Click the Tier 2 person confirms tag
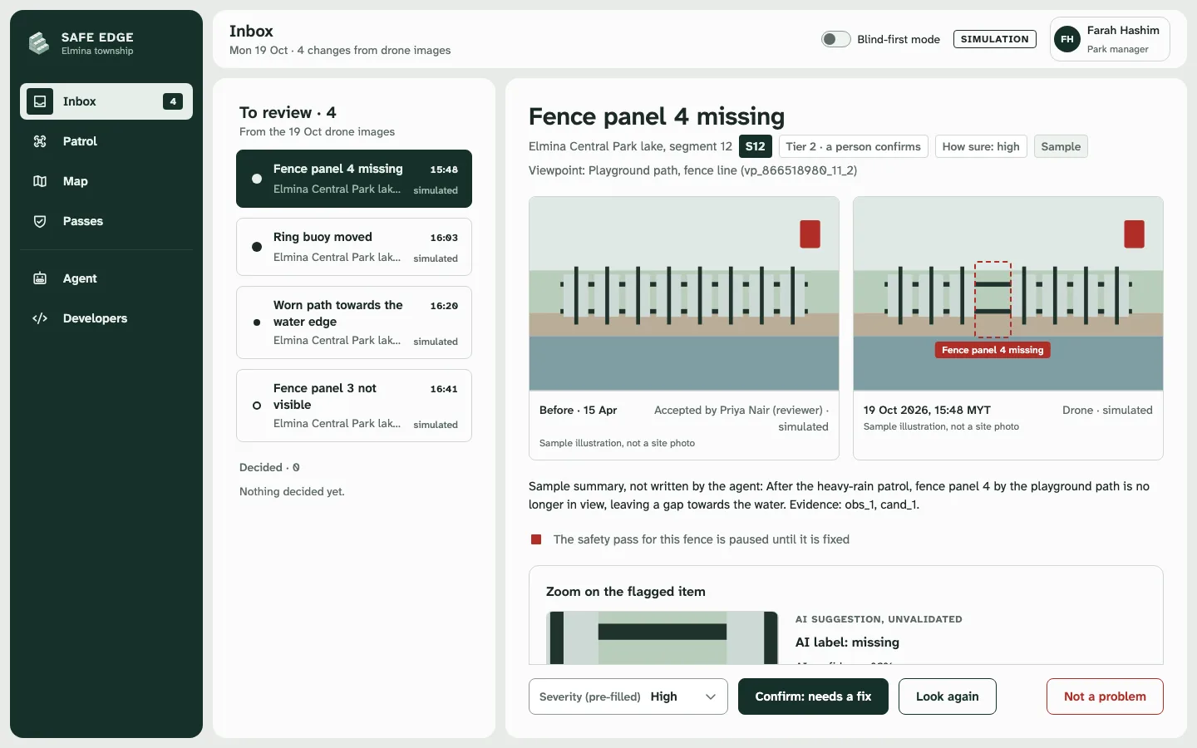The image size is (1197, 748). coord(853,146)
